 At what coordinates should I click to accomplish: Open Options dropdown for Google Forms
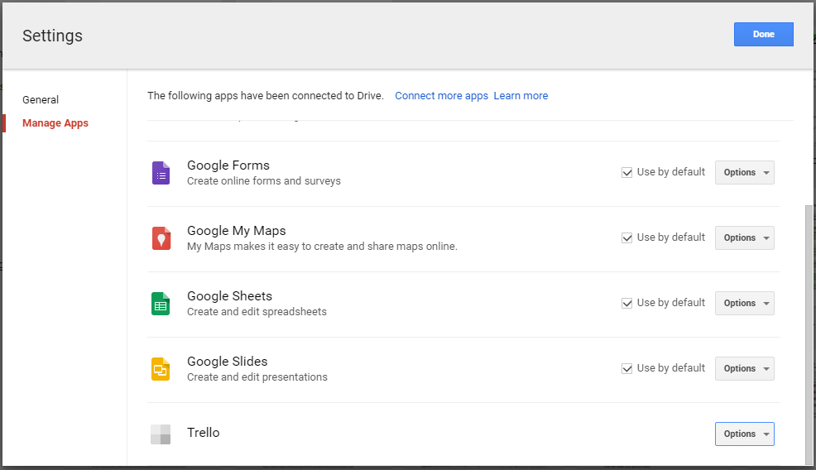coord(744,172)
